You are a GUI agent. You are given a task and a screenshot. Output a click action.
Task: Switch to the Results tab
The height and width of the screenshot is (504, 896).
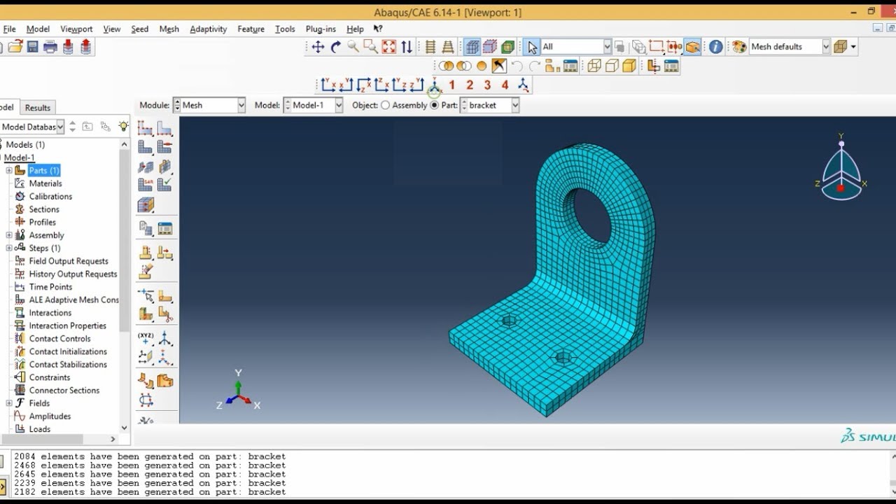[38, 108]
